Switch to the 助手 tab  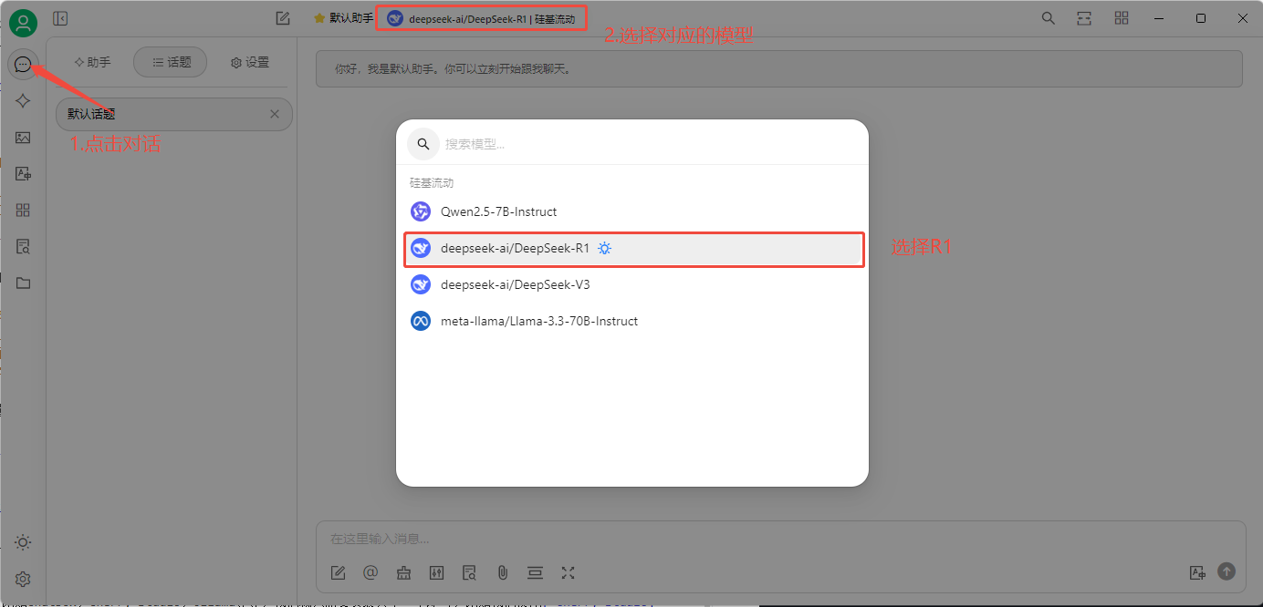[92, 62]
